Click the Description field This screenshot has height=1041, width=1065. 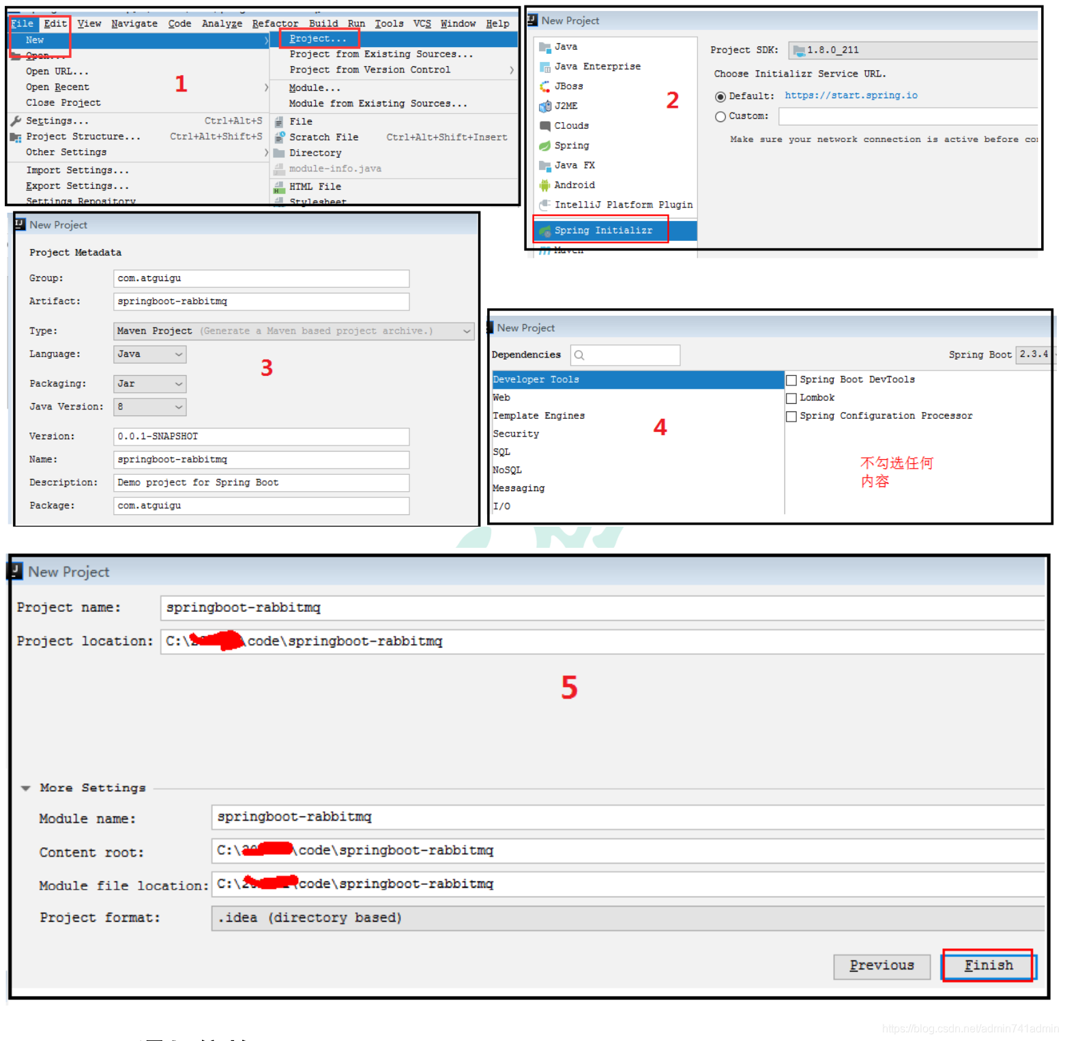(261, 483)
